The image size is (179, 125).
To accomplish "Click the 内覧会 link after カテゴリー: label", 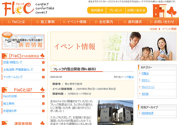I will (130, 77).
